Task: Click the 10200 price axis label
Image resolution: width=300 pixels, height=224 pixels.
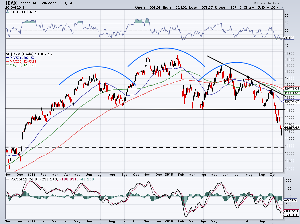Action: tap(289, 169)
